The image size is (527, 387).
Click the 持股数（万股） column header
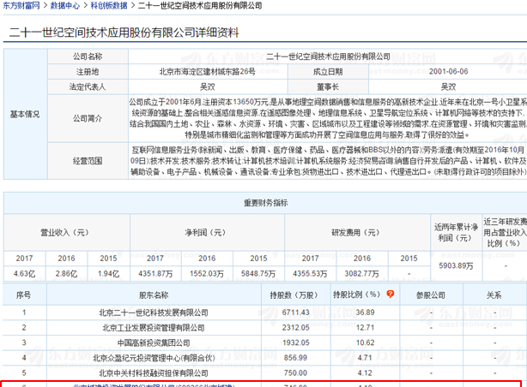coord(296,295)
